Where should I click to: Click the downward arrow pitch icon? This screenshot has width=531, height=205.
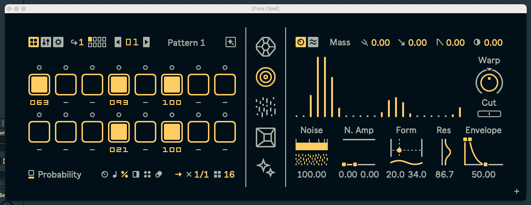pyautogui.click(x=401, y=43)
